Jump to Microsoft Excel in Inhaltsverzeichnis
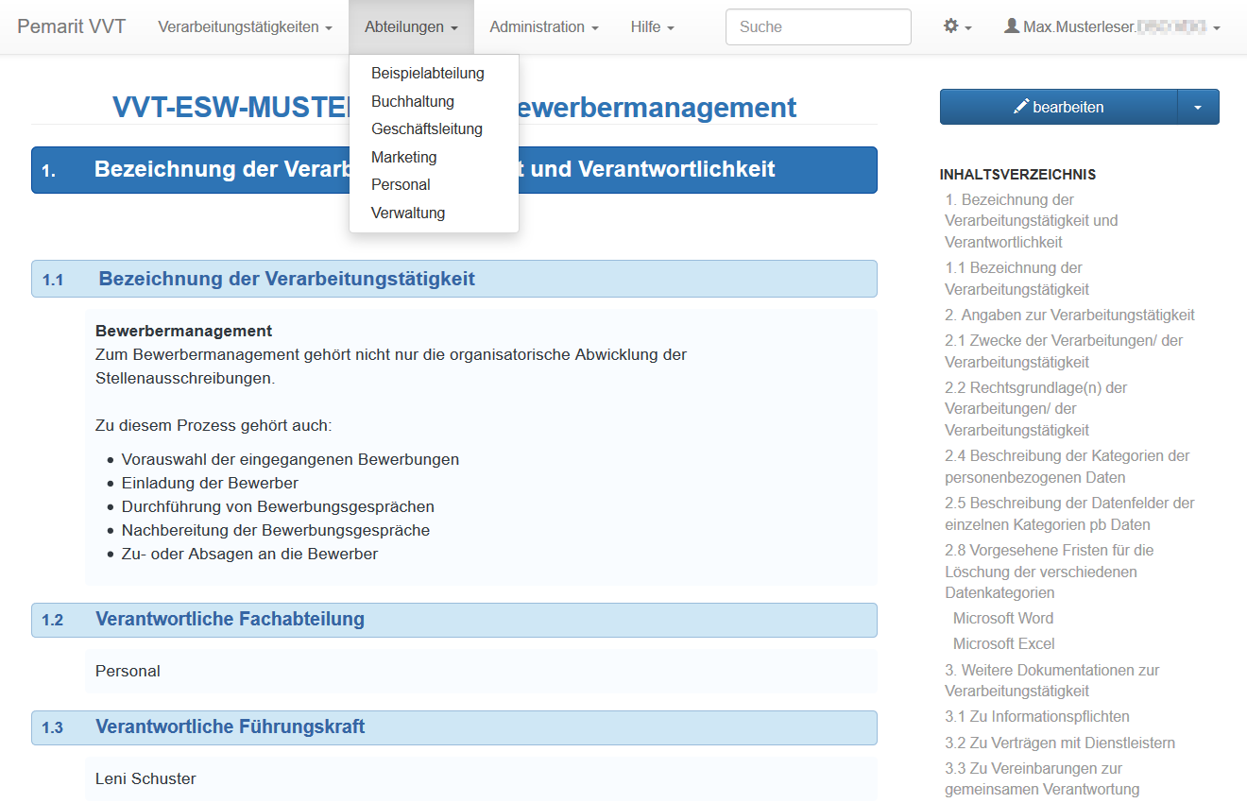1247x803 pixels. pyautogui.click(x=1003, y=644)
